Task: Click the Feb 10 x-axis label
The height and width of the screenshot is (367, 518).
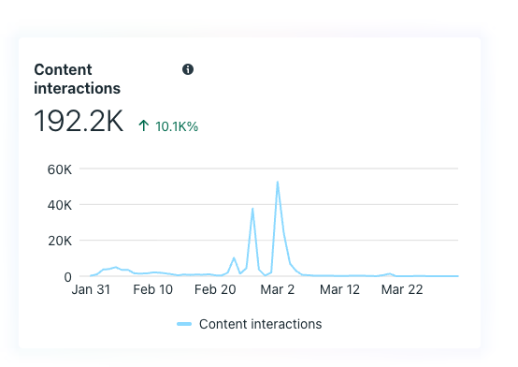Action: pos(153,289)
